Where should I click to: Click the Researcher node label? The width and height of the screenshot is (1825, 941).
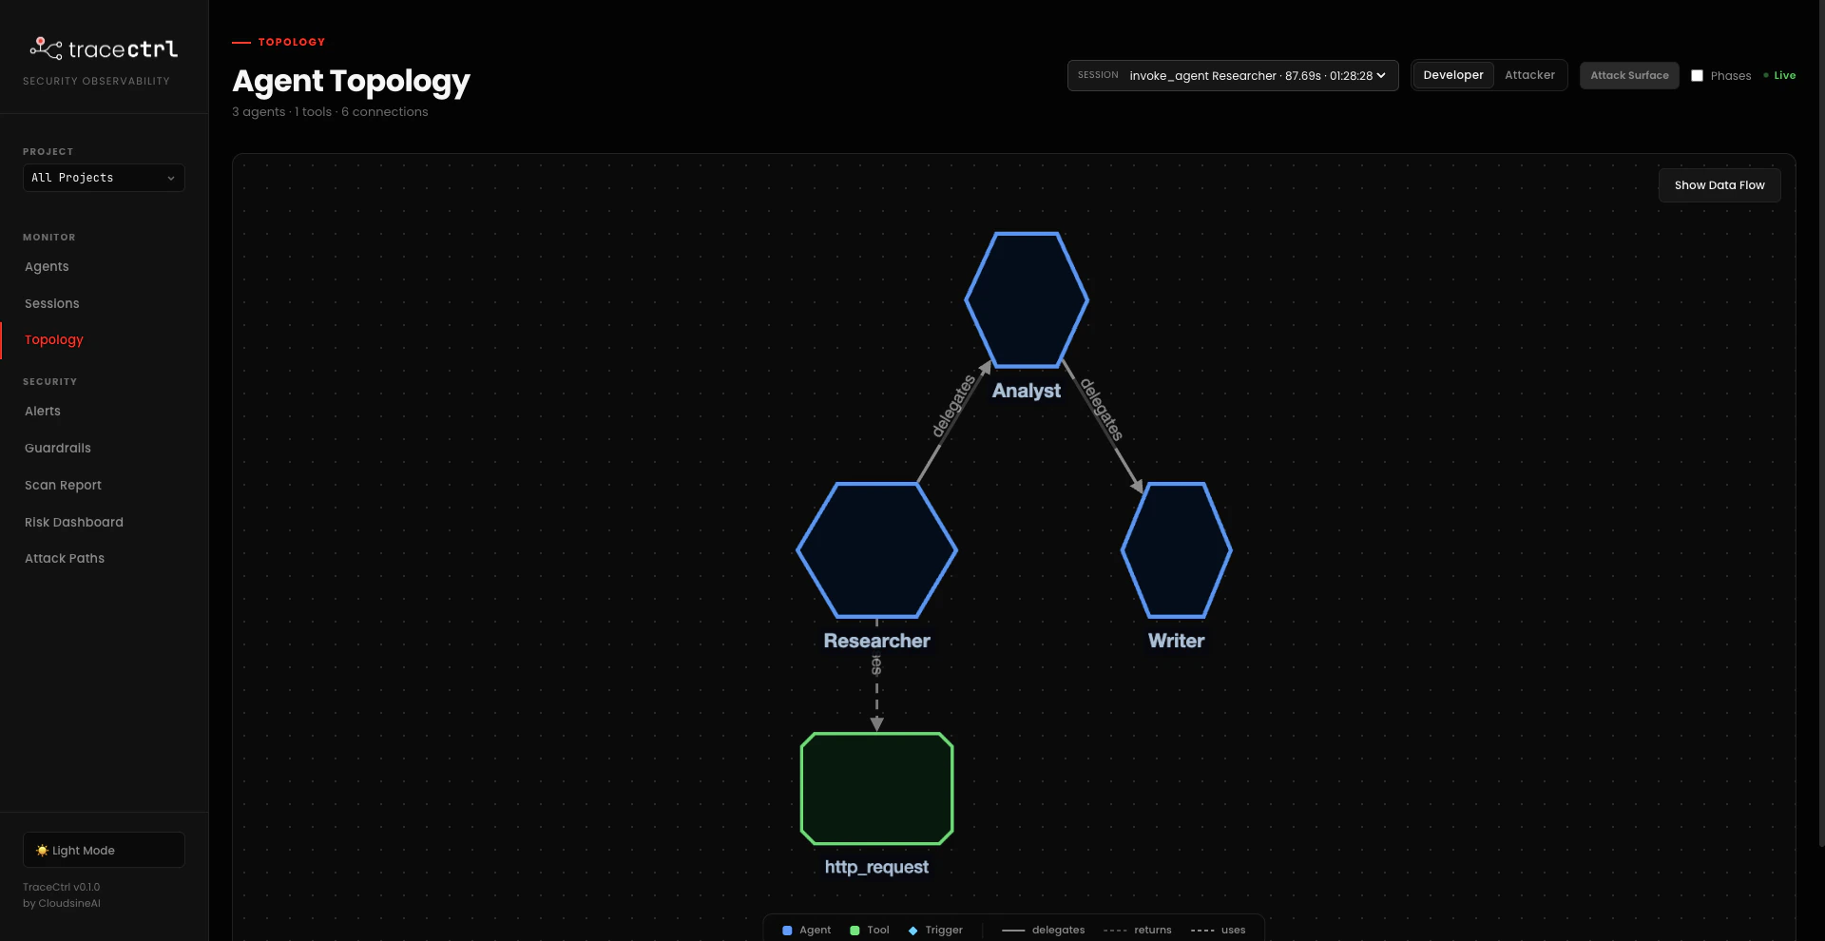(876, 641)
